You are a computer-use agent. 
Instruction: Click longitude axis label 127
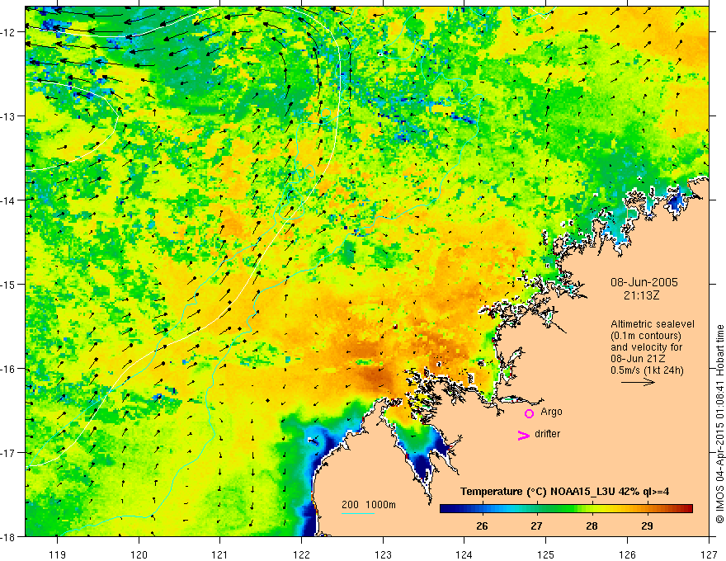tap(709, 554)
